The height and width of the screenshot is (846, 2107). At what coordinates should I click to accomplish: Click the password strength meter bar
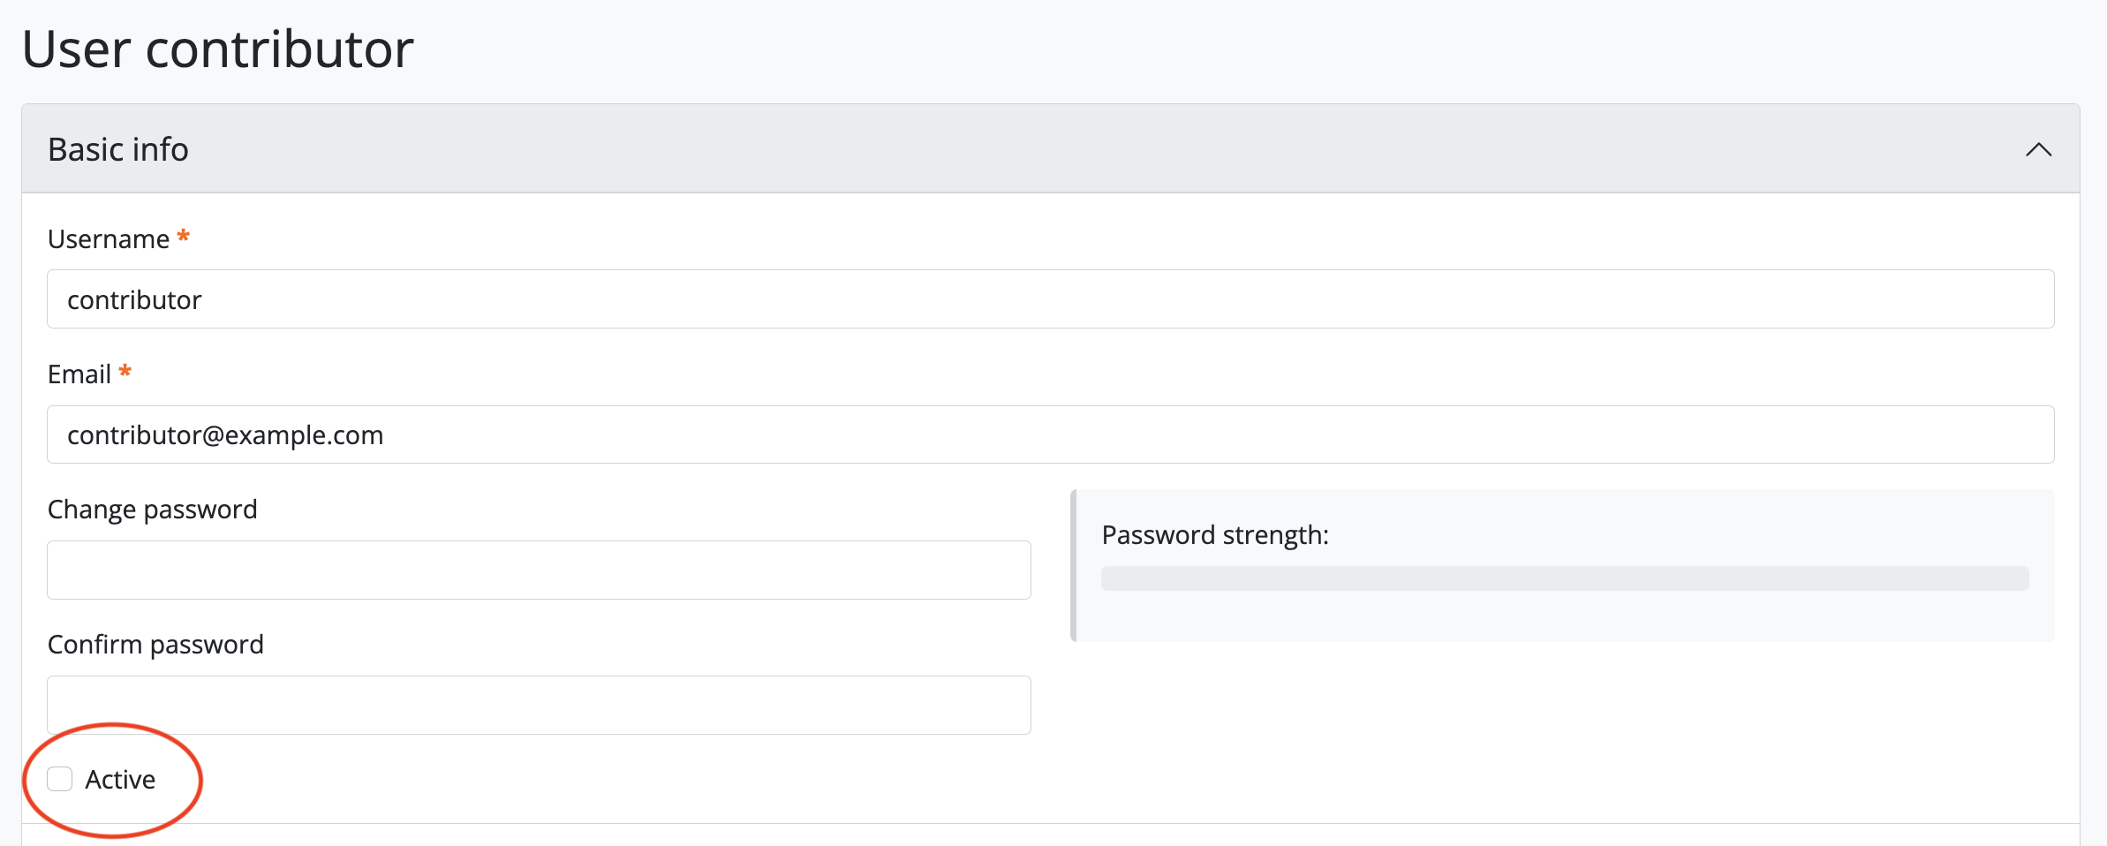(1565, 578)
